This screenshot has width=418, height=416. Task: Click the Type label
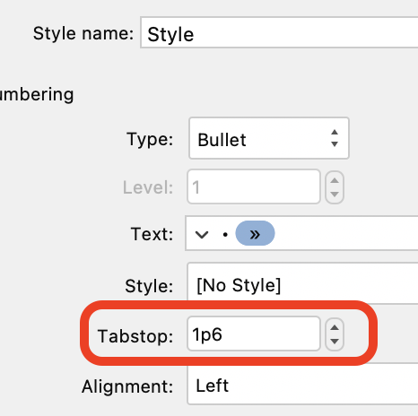(x=150, y=139)
